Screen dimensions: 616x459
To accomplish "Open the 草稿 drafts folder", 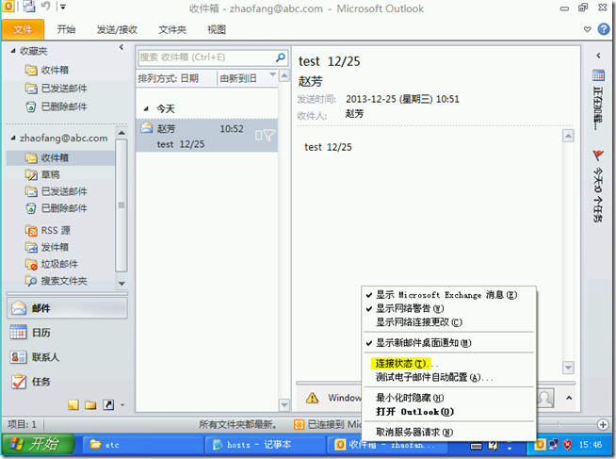I will [42, 174].
